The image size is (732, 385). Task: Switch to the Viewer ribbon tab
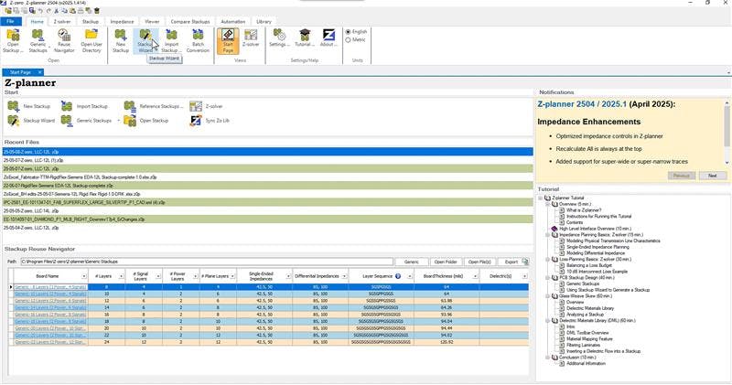(152, 21)
